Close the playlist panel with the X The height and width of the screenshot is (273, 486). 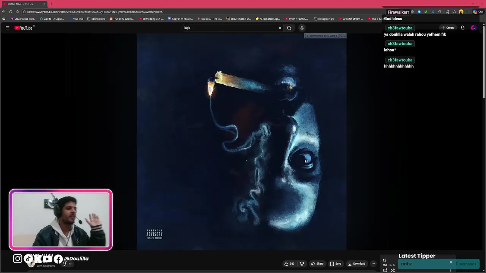[x=451, y=262]
